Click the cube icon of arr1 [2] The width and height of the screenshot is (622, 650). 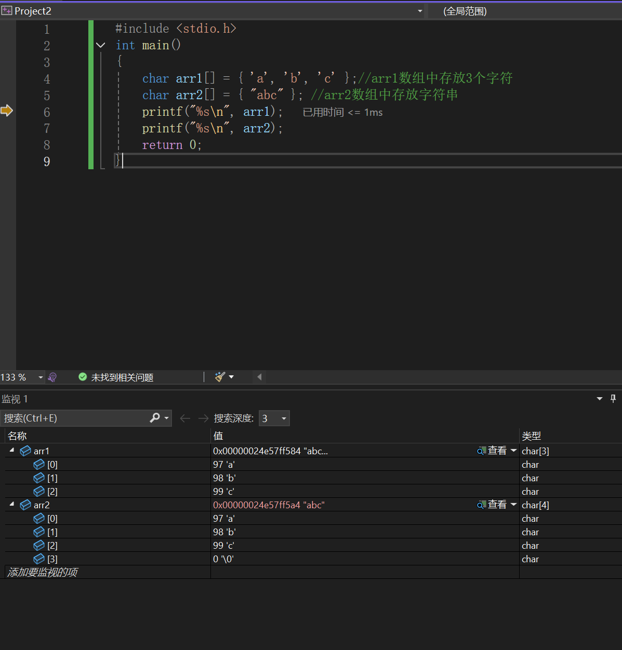click(x=39, y=492)
